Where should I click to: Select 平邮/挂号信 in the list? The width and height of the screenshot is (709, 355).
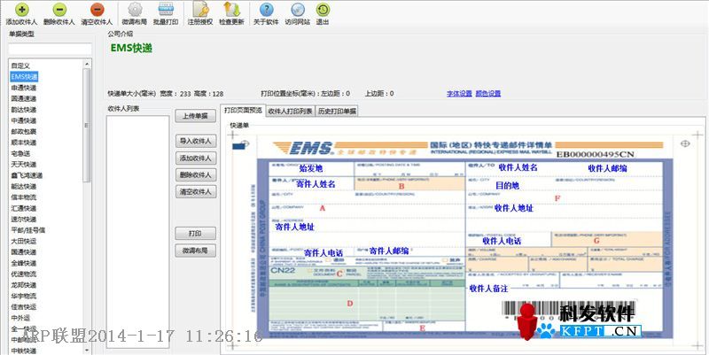click(x=28, y=230)
